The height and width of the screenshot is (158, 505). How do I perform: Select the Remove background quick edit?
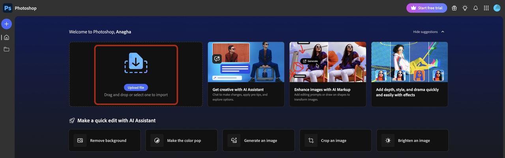105,140
